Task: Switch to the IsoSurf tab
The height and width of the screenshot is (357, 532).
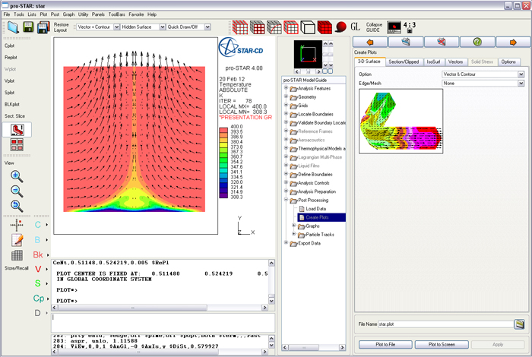Action: (x=433, y=62)
